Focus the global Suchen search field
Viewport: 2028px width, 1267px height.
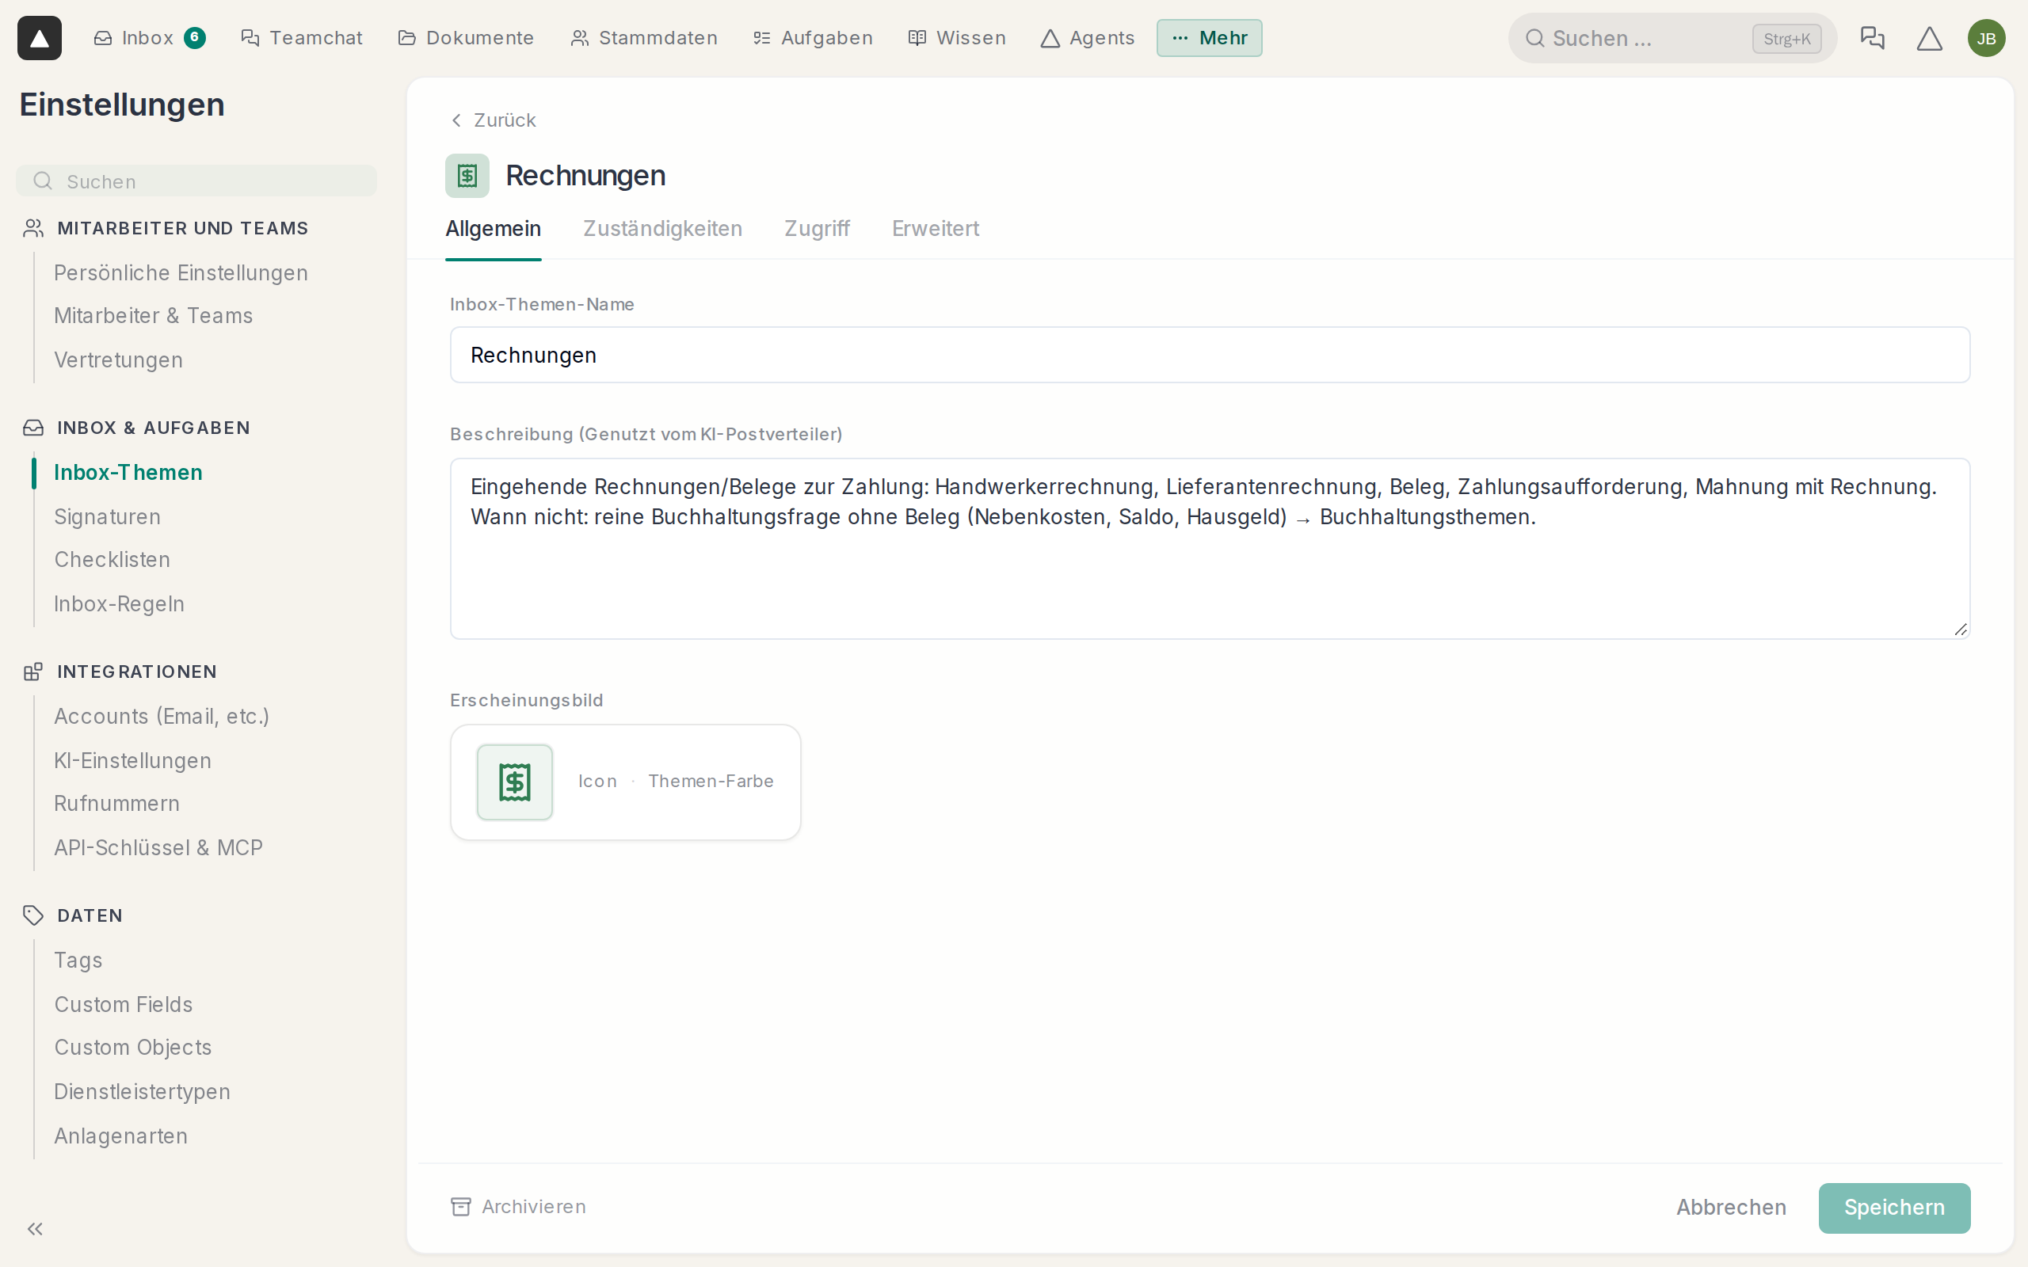click(x=1672, y=39)
